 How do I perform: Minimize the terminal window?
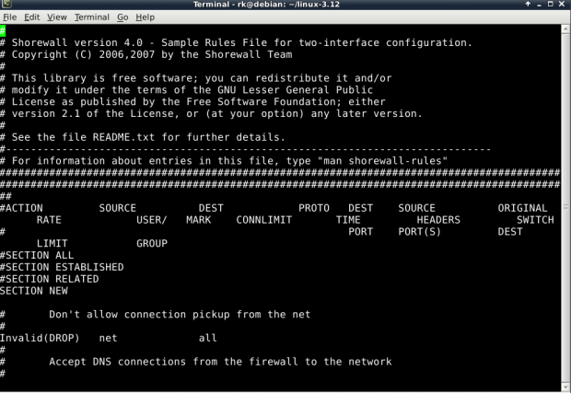(x=539, y=4)
